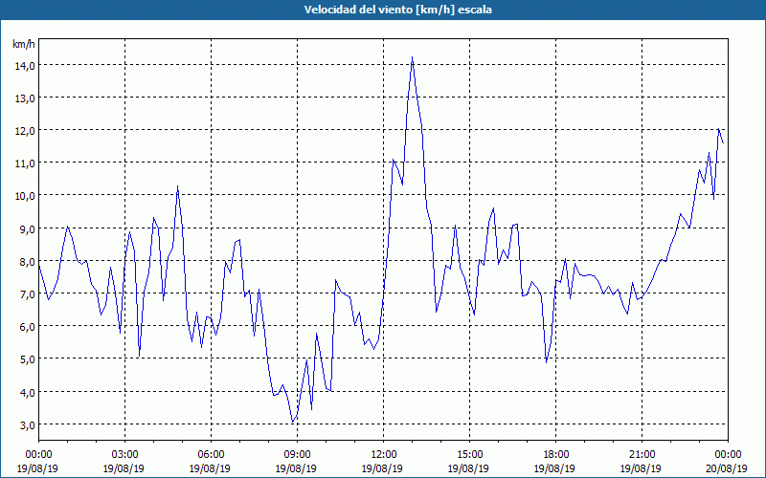
Task: Click the 03:00 time axis label
Action: (125, 454)
